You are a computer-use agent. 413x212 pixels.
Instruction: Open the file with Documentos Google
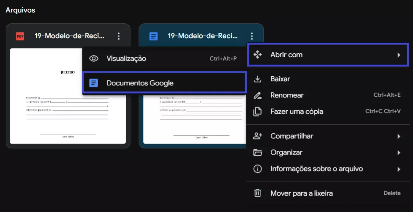point(164,83)
